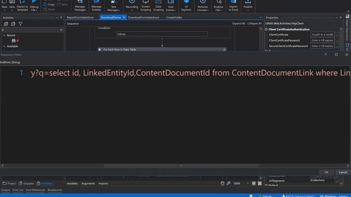Collapse the Client Certificate Authentication category
The width and height of the screenshot is (351, 197).
(x=267, y=29)
